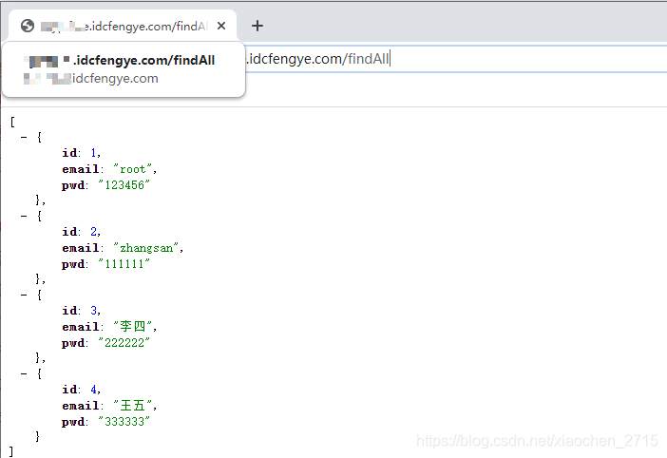Click the opening square bracket of the JSON array
The height and width of the screenshot is (458, 667).
(x=12, y=122)
